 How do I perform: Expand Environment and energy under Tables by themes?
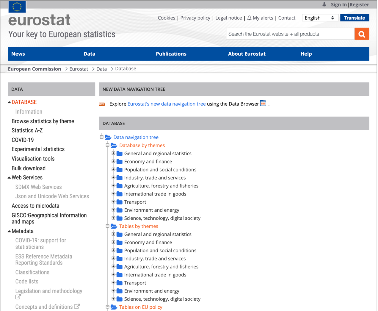113,290
